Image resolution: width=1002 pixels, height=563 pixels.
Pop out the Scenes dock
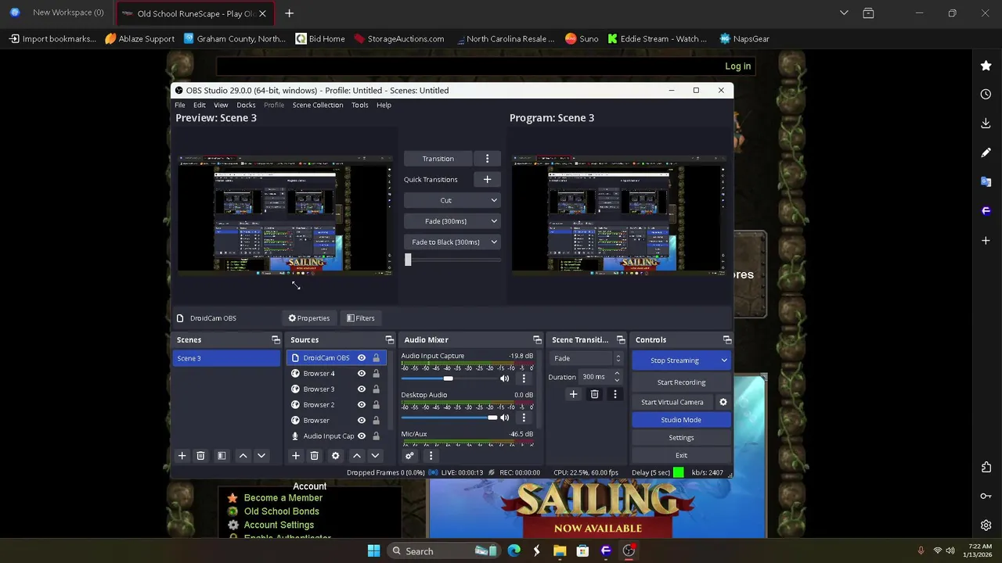276,340
